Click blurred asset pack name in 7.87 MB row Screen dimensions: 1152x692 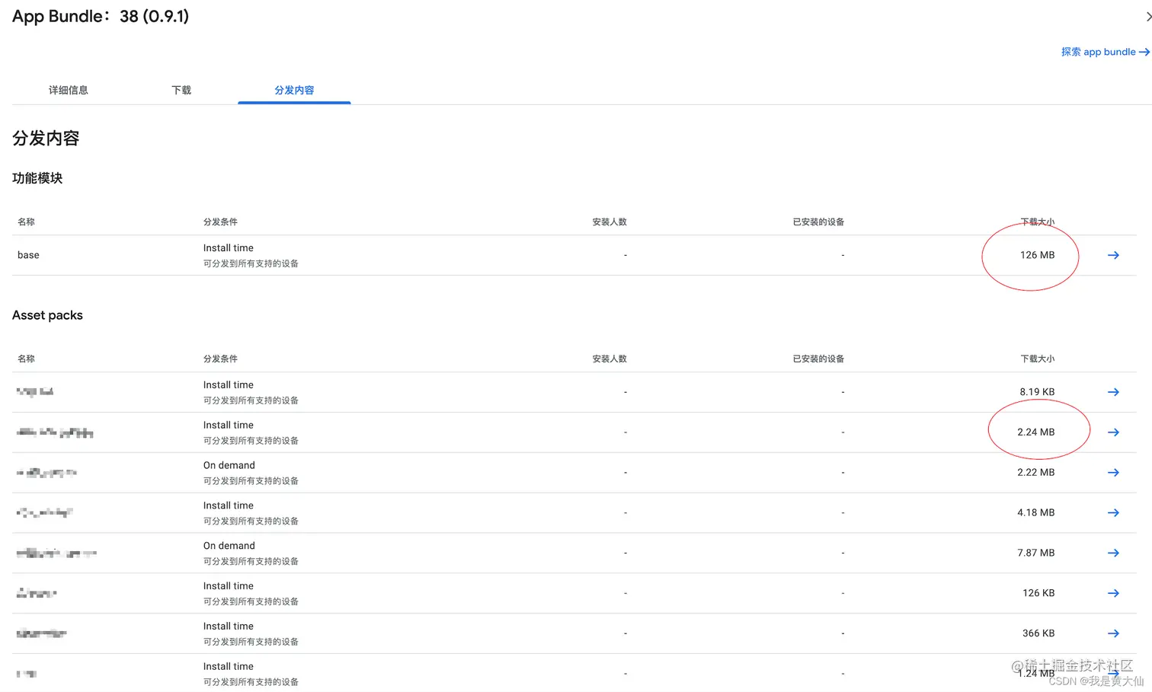click(56, 553)
